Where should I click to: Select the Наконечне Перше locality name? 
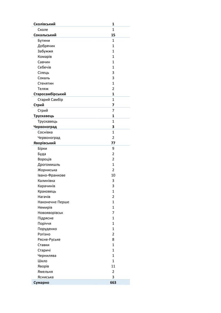pos(53,202)
